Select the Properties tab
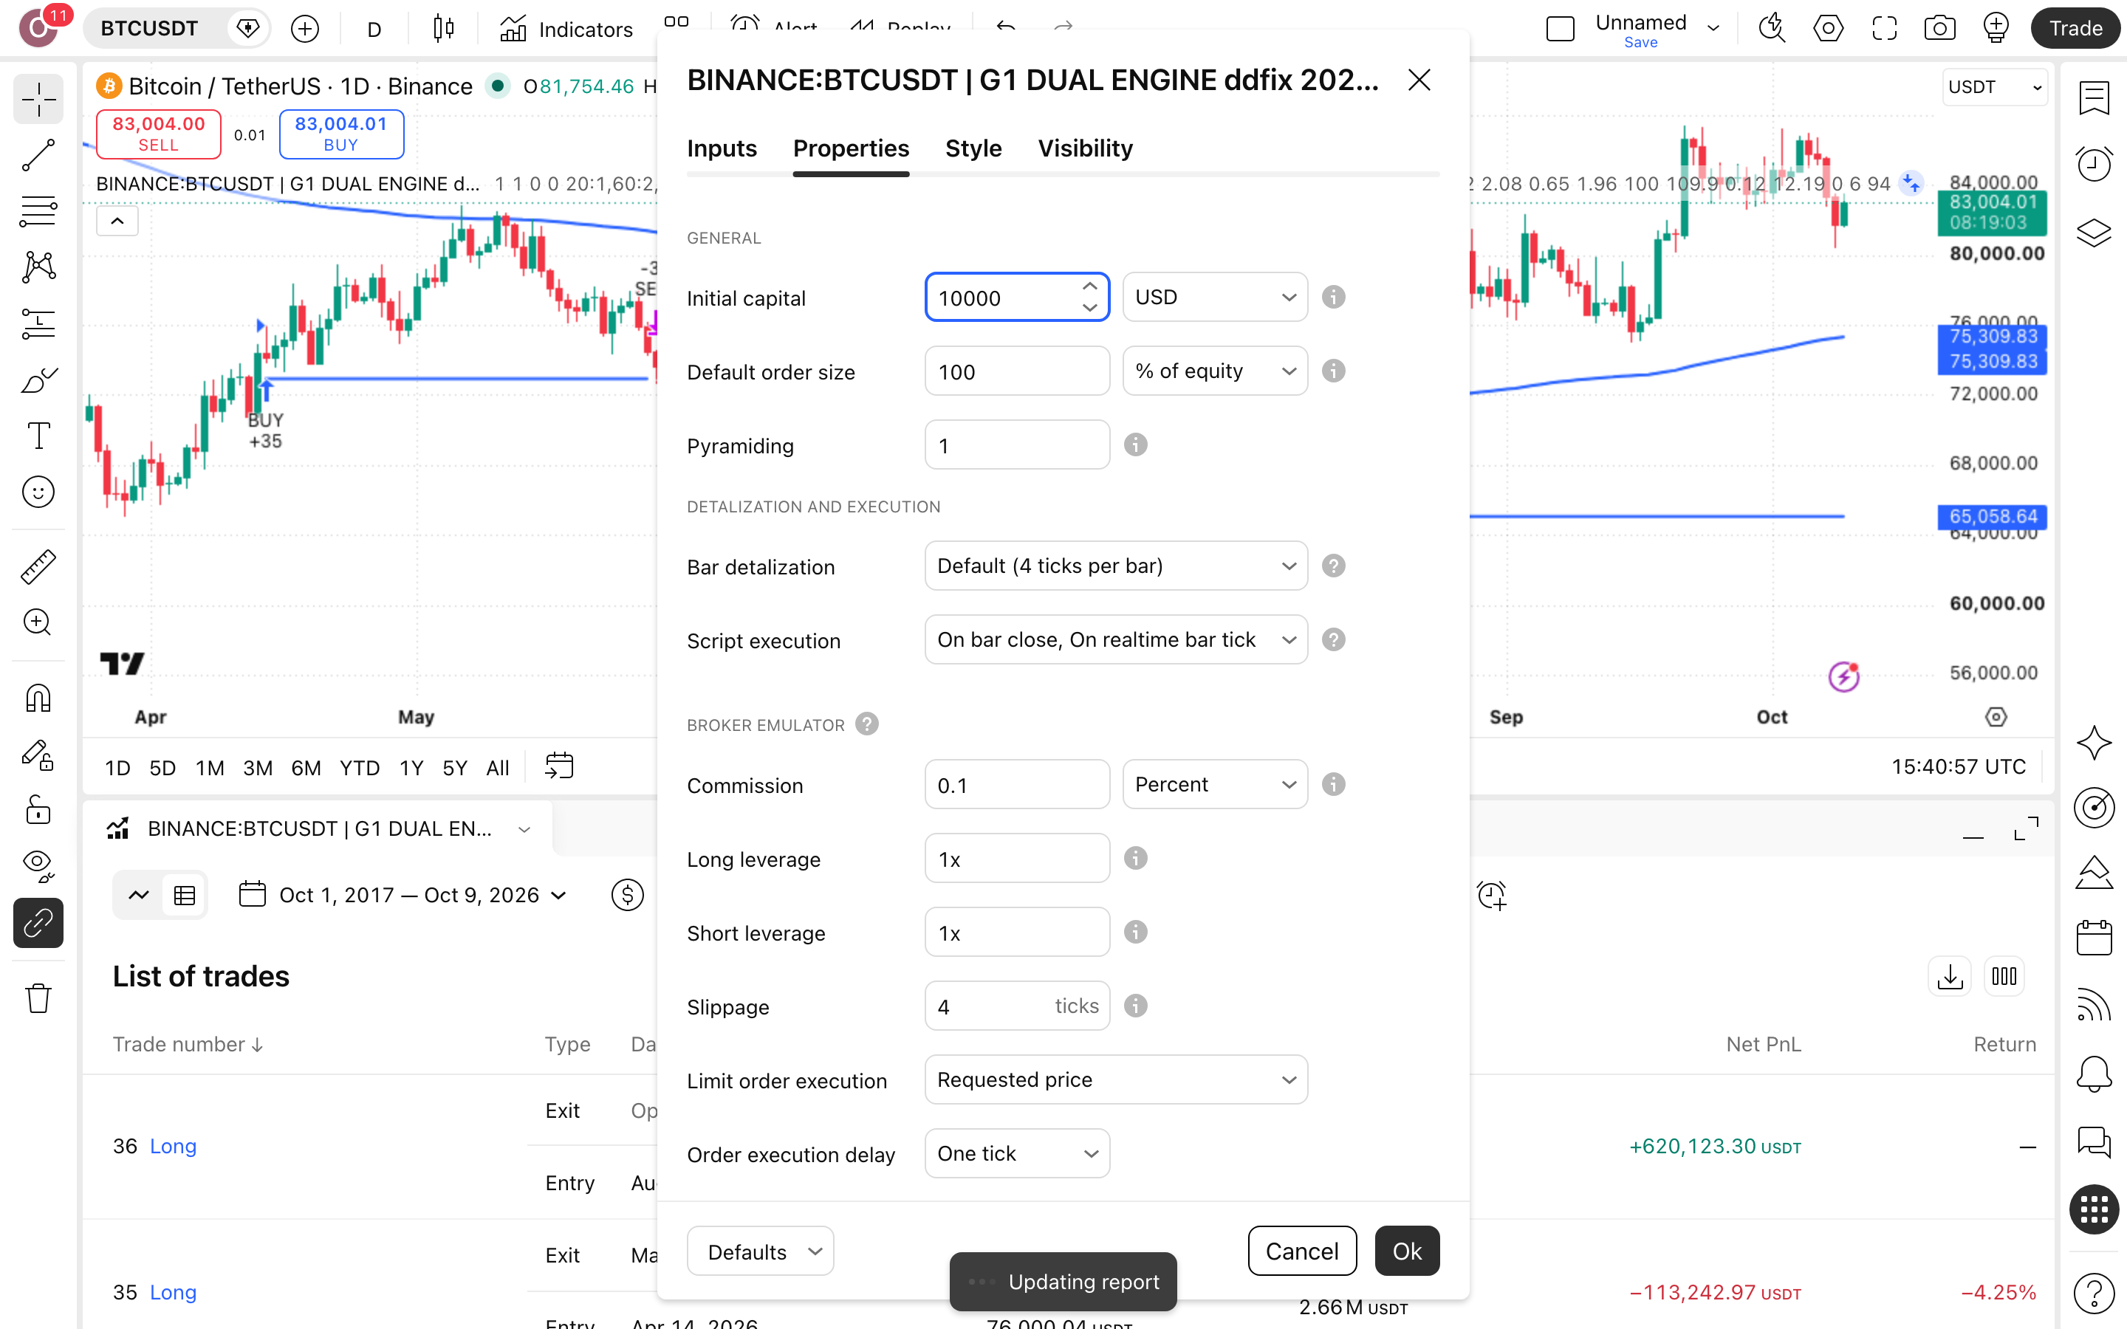The width and height of the screenshot is (2127, 1329). coord(851,148)
